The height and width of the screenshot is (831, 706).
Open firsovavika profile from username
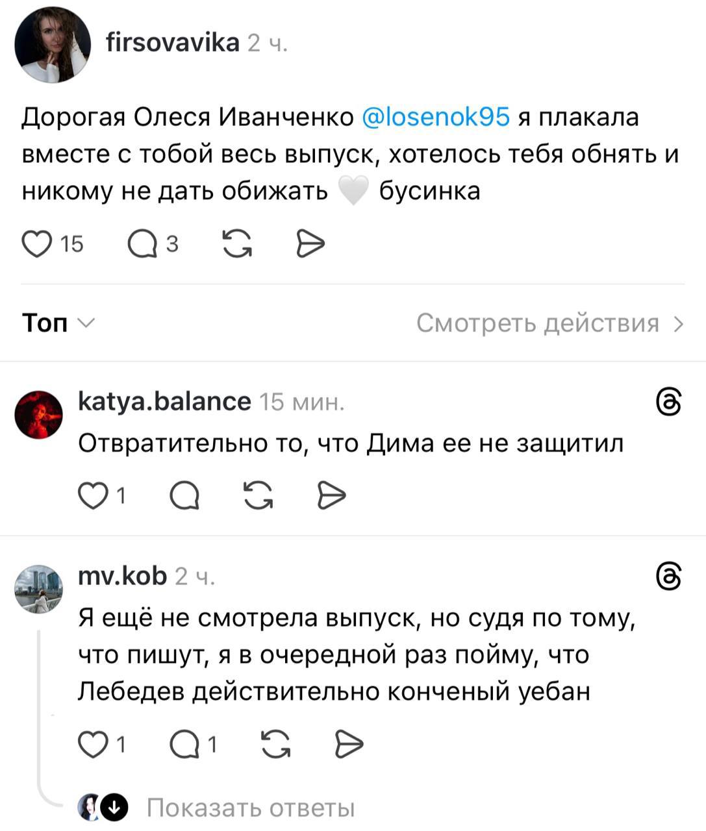[173, 43]
